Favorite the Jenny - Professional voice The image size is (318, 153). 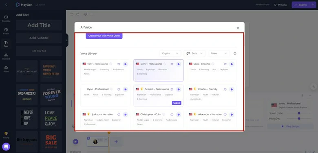coord(172,64)
